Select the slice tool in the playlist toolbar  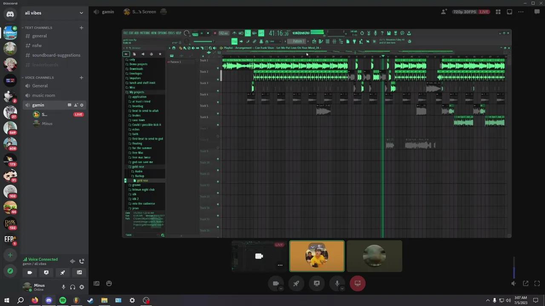point(202,48)
